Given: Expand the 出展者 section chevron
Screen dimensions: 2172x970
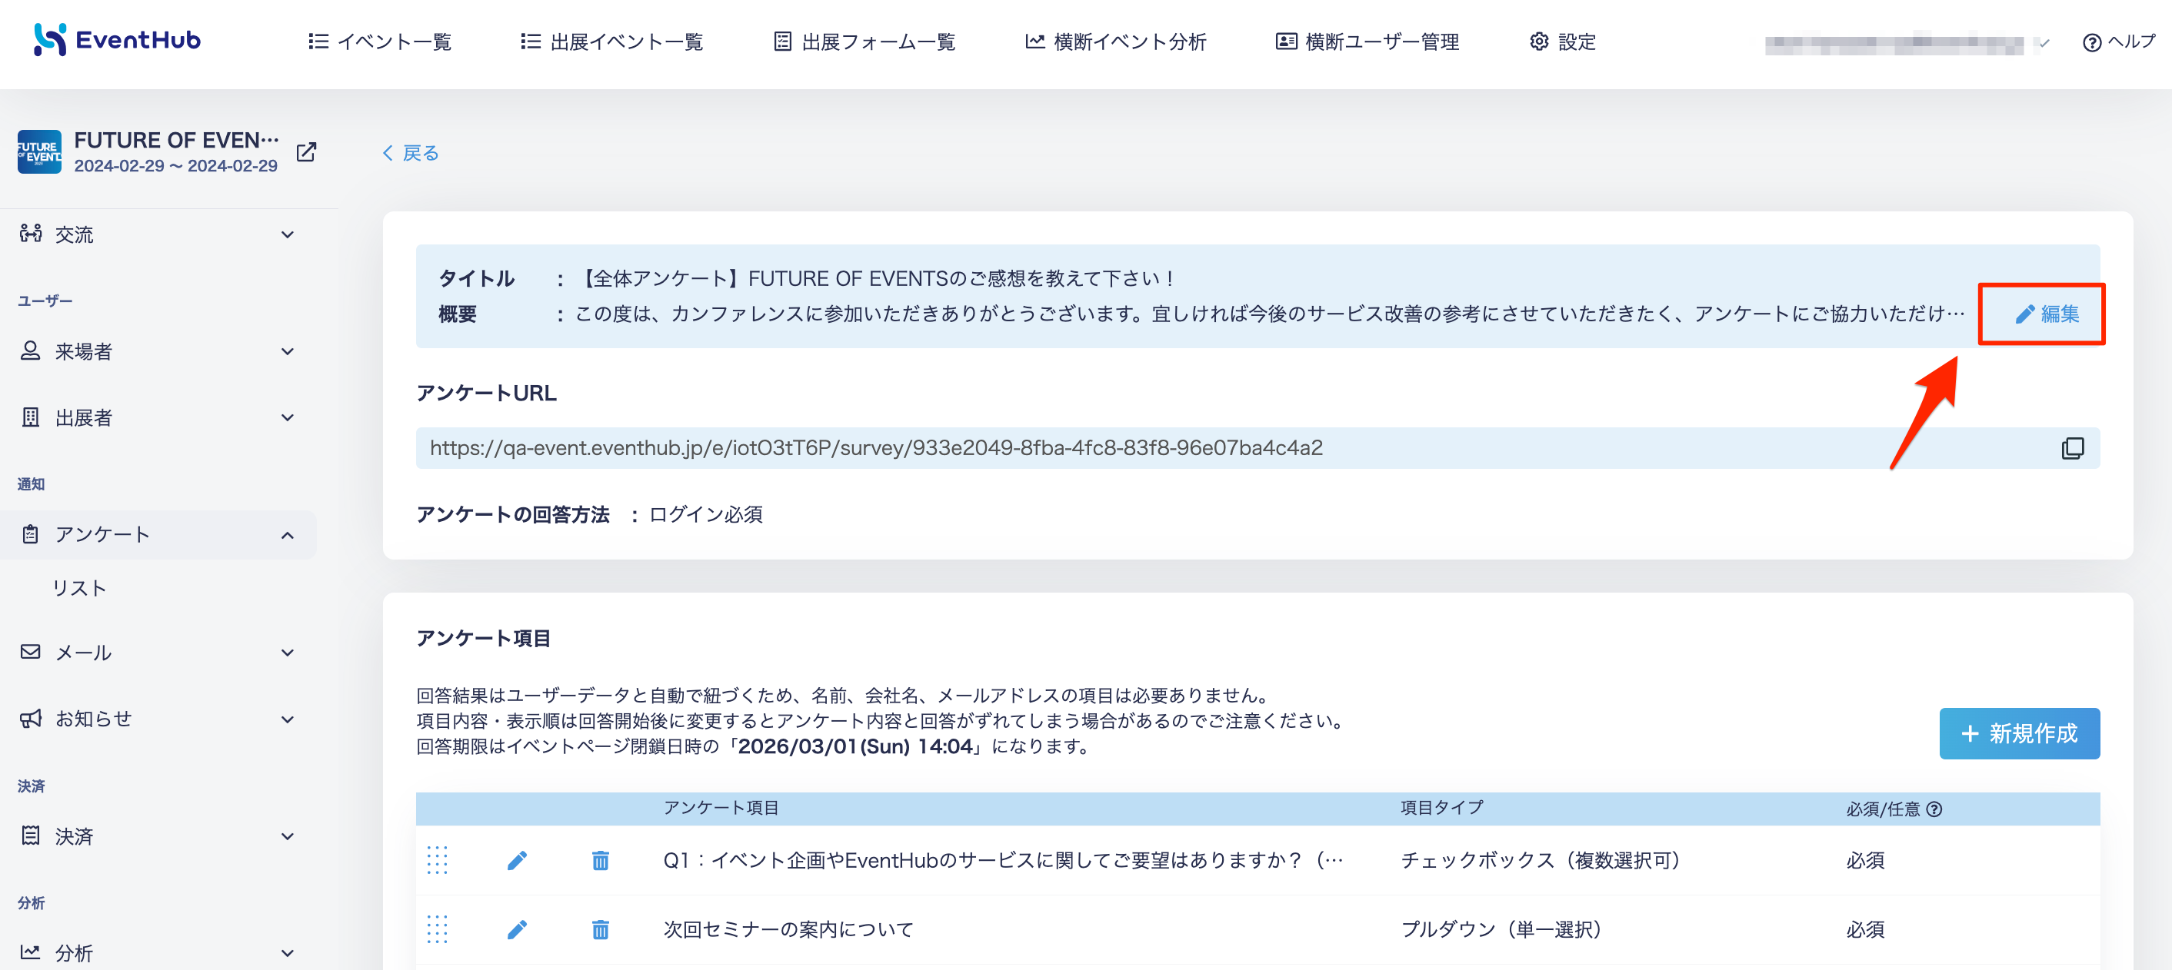Looking at the screenshot, I should pyautogui.click(x=288, y=418).
